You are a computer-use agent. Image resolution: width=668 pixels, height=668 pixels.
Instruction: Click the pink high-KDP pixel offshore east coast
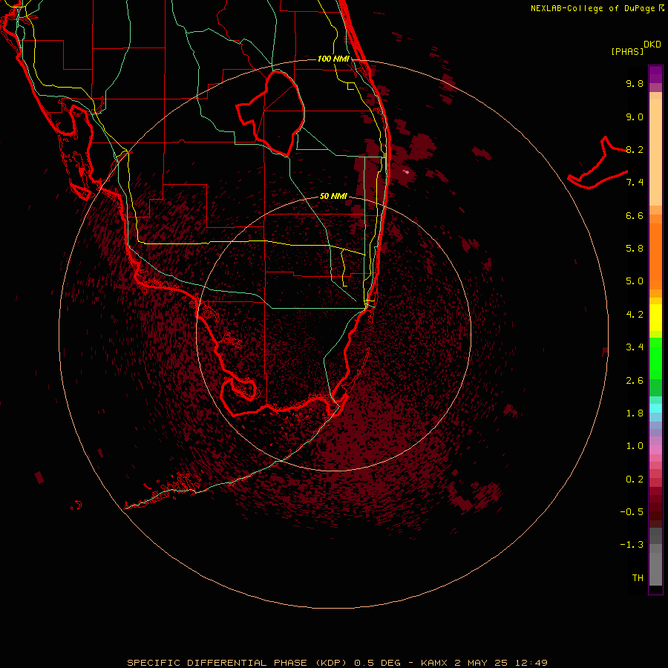coord(406,172)
